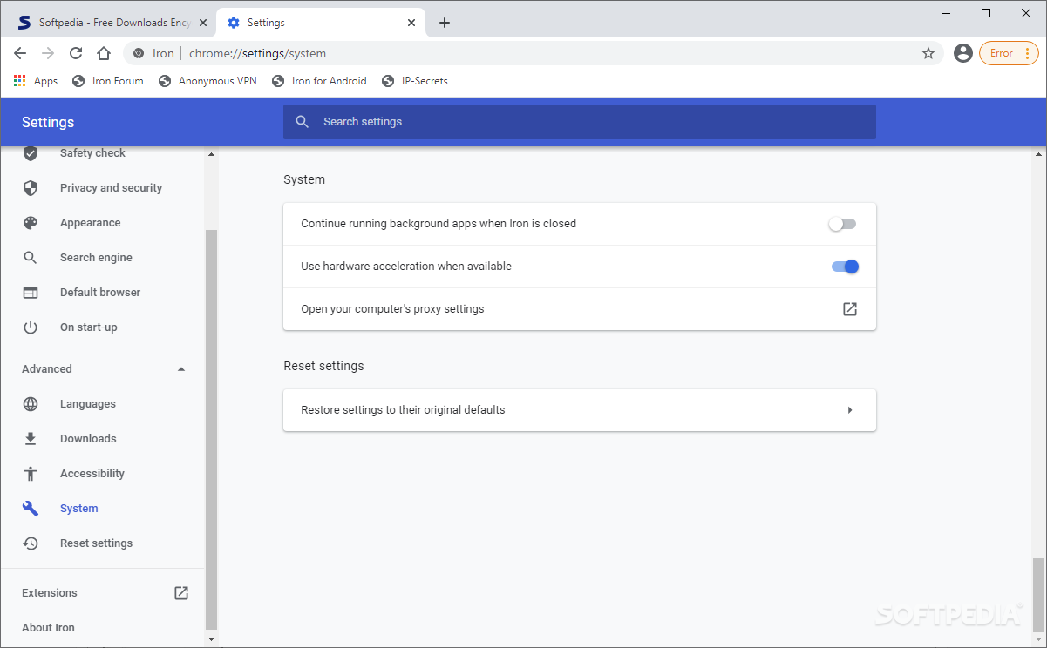Click the Appearance palette icon
1047x648 pixels.
point(31,223)
